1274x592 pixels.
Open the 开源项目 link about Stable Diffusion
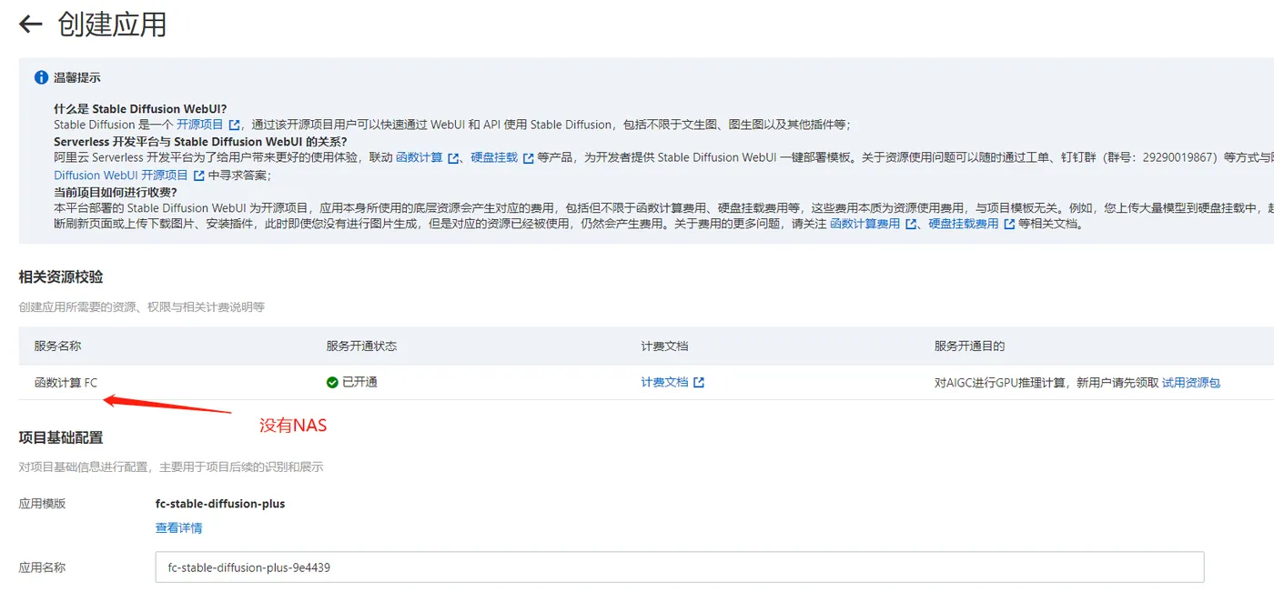coord(200,125)
